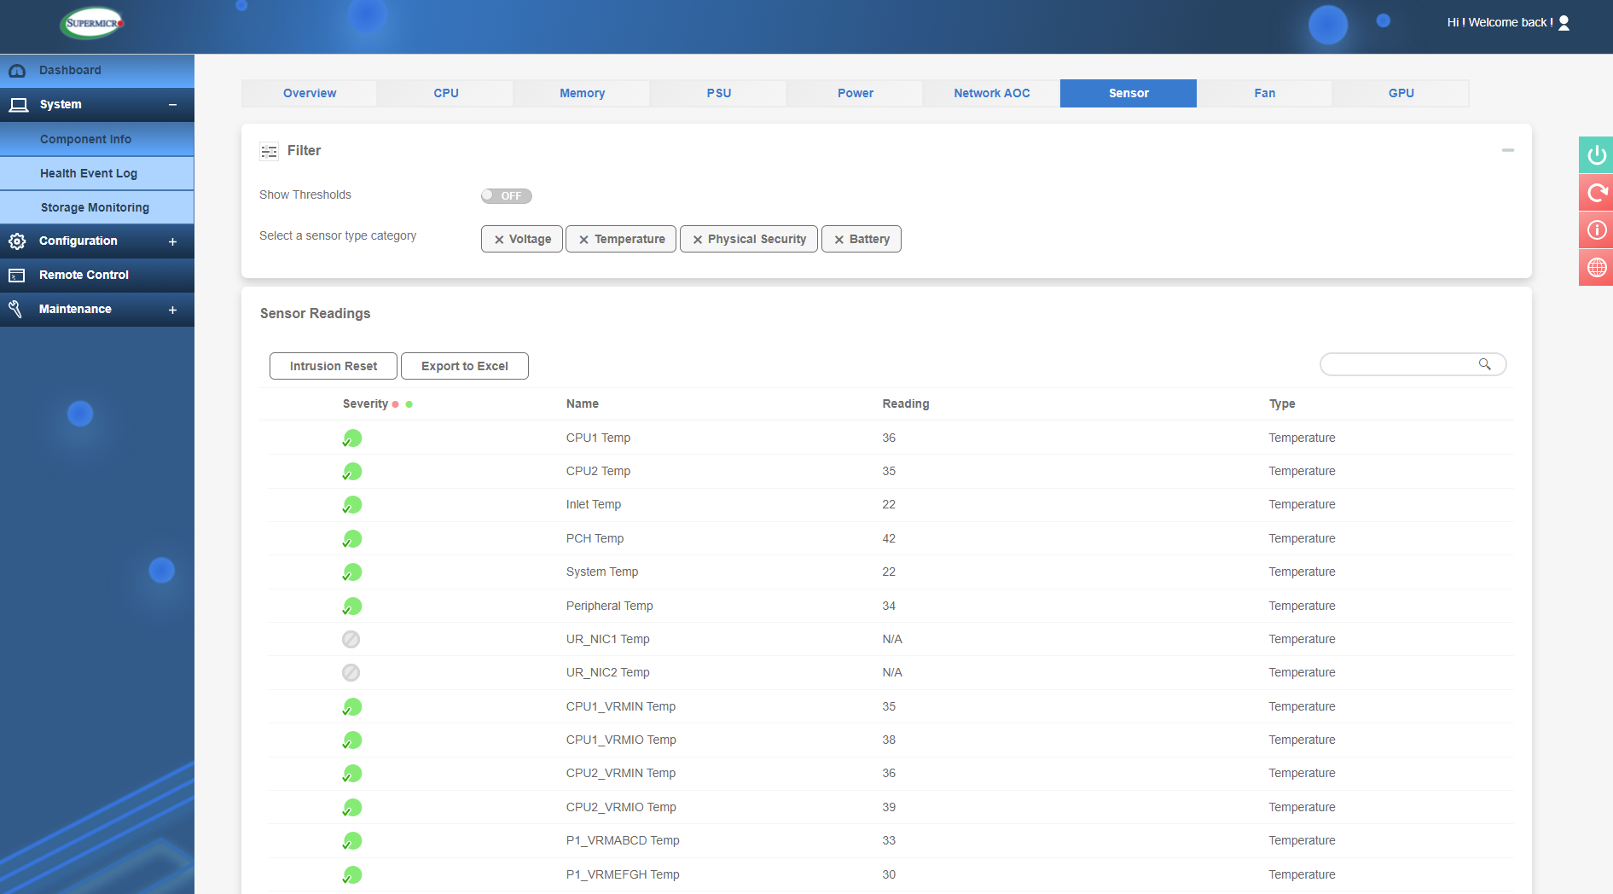
Task: Select the reboot/refresh icon in right sidebar
Action: (x=1595, y=193)
